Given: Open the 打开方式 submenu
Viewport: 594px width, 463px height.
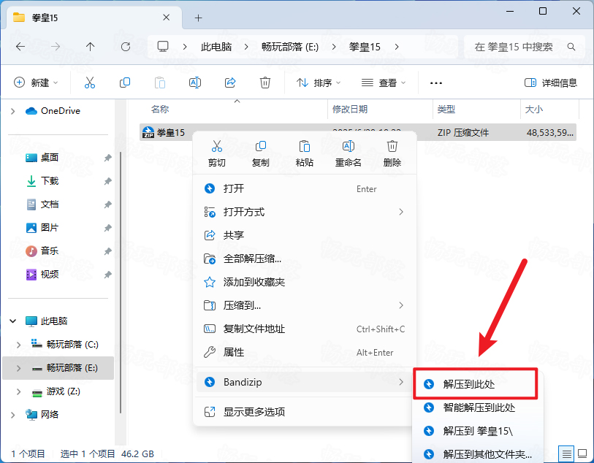Looking at the screenshot, I should pyautogui.click(x=305, y=212).
